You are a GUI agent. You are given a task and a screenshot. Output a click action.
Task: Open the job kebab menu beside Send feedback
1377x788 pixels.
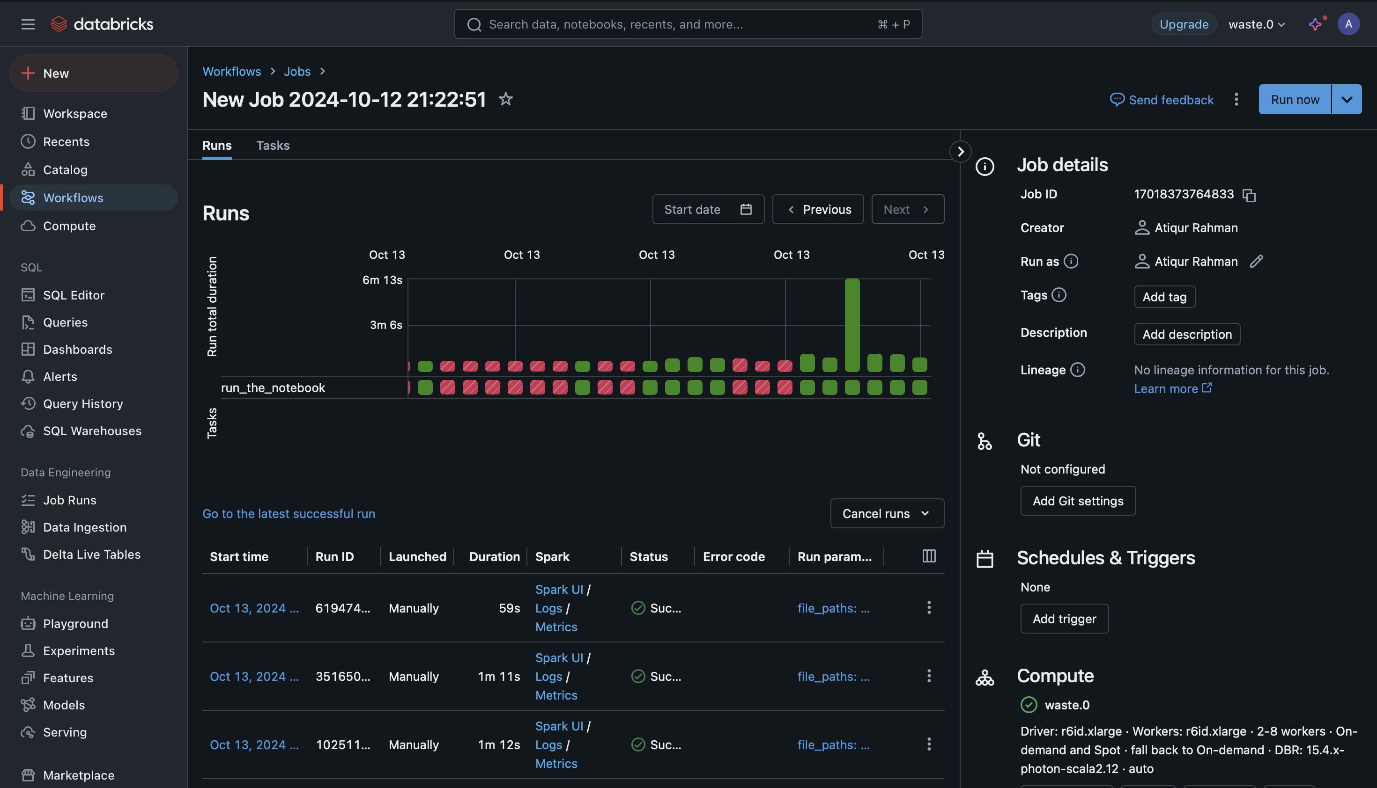1236,100
